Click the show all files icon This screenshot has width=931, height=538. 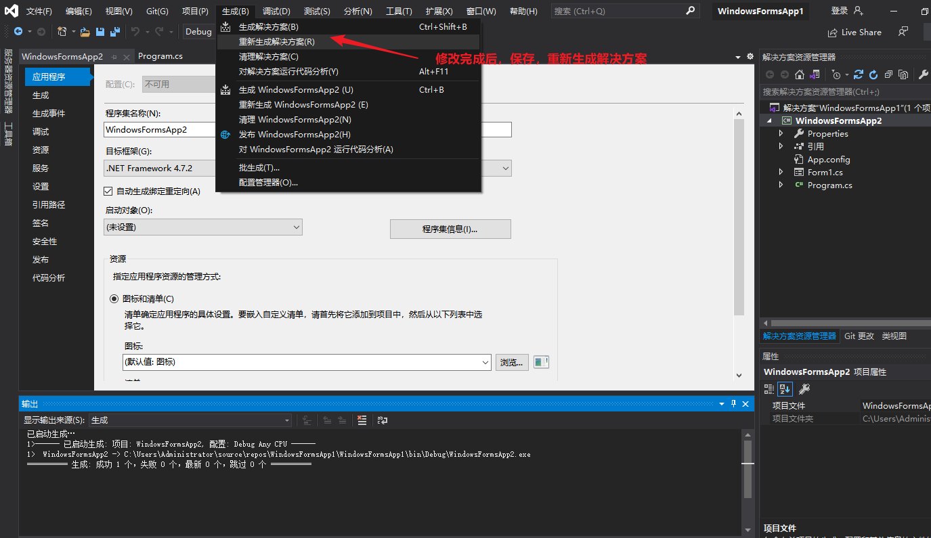(904, 74)
